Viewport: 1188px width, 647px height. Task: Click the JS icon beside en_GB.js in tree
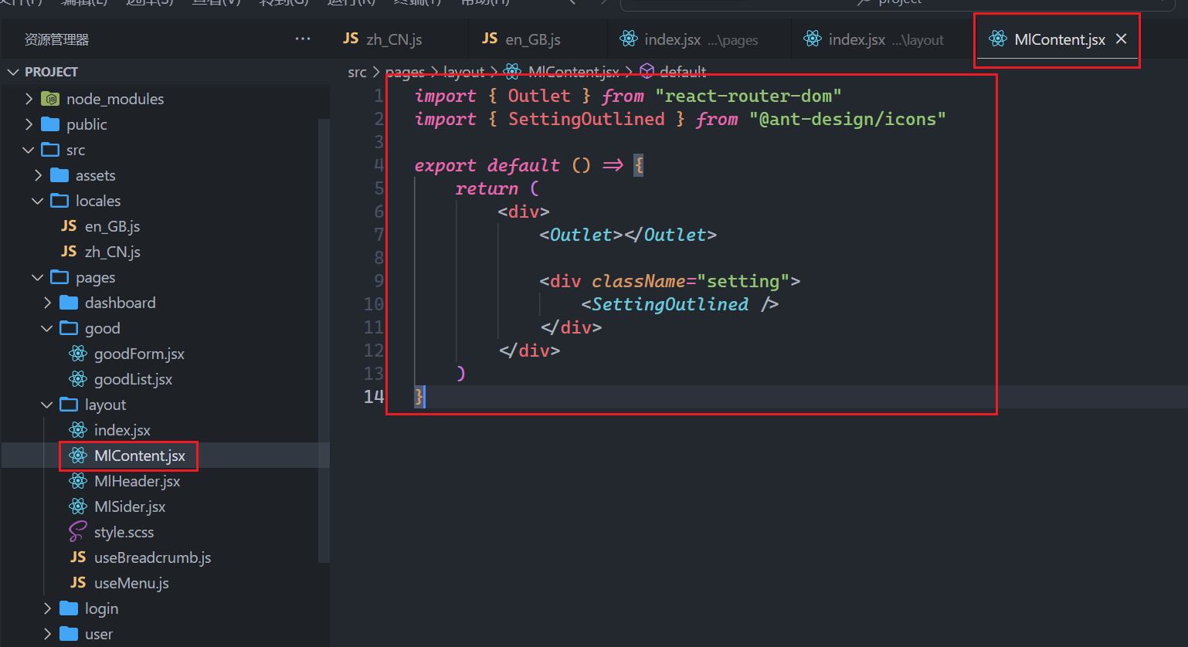point(69,226)
